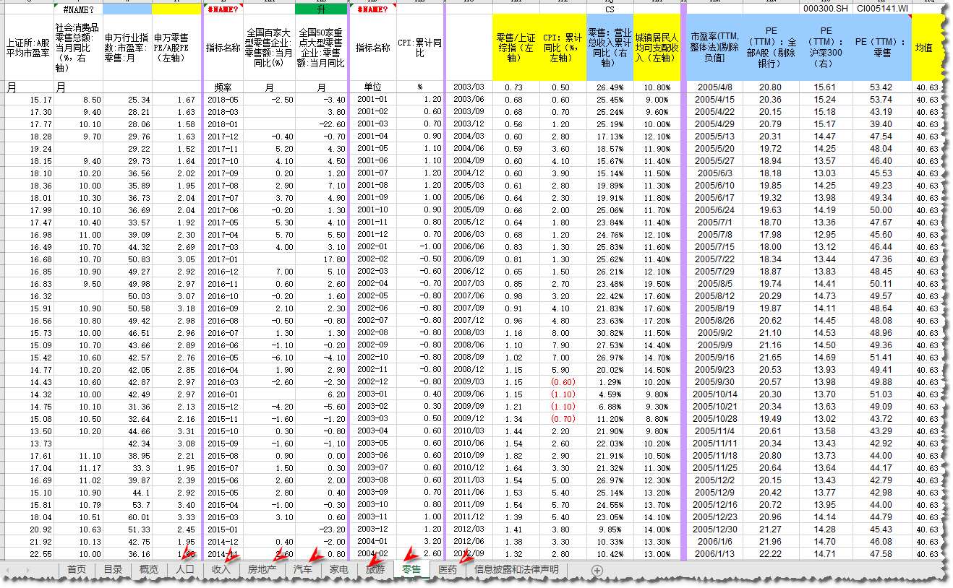This screenshot has width=953, height=588.
Task: Open the 医药 sheet tab
Action: [448, 570]
